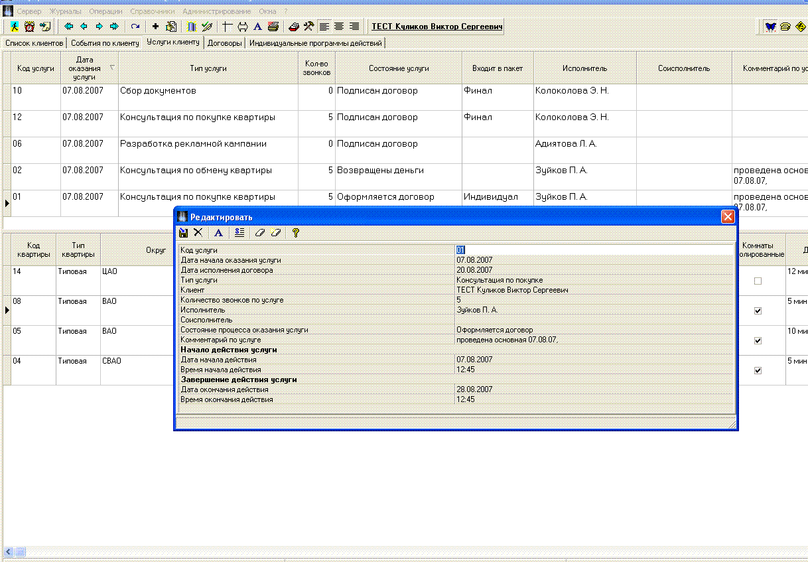Click the blue butterfly icon at top right
The width and height of the screenshot is (808, 562).
[771, 27]
